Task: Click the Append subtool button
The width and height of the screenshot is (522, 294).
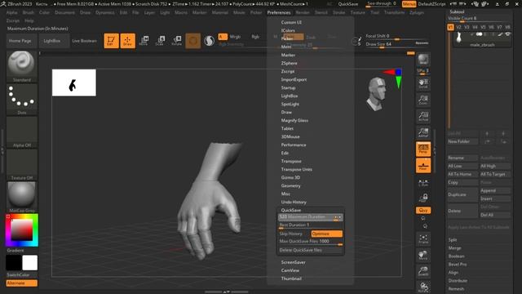Action: [x=495, y=190]
